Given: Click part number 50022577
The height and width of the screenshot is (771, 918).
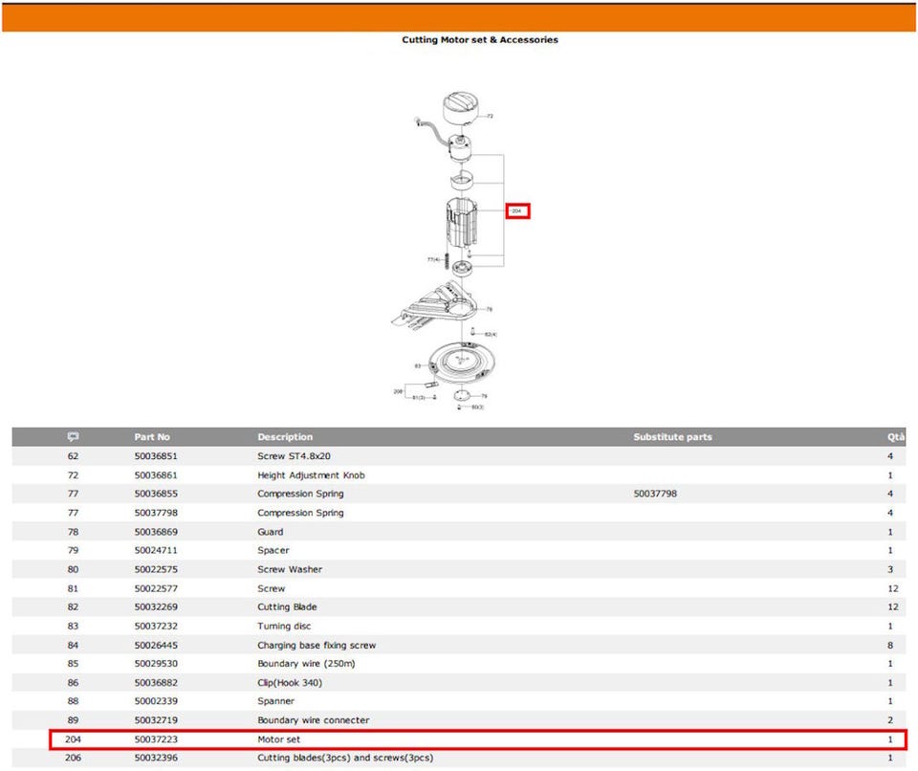Looking at the screenshot, I should 156,589.
